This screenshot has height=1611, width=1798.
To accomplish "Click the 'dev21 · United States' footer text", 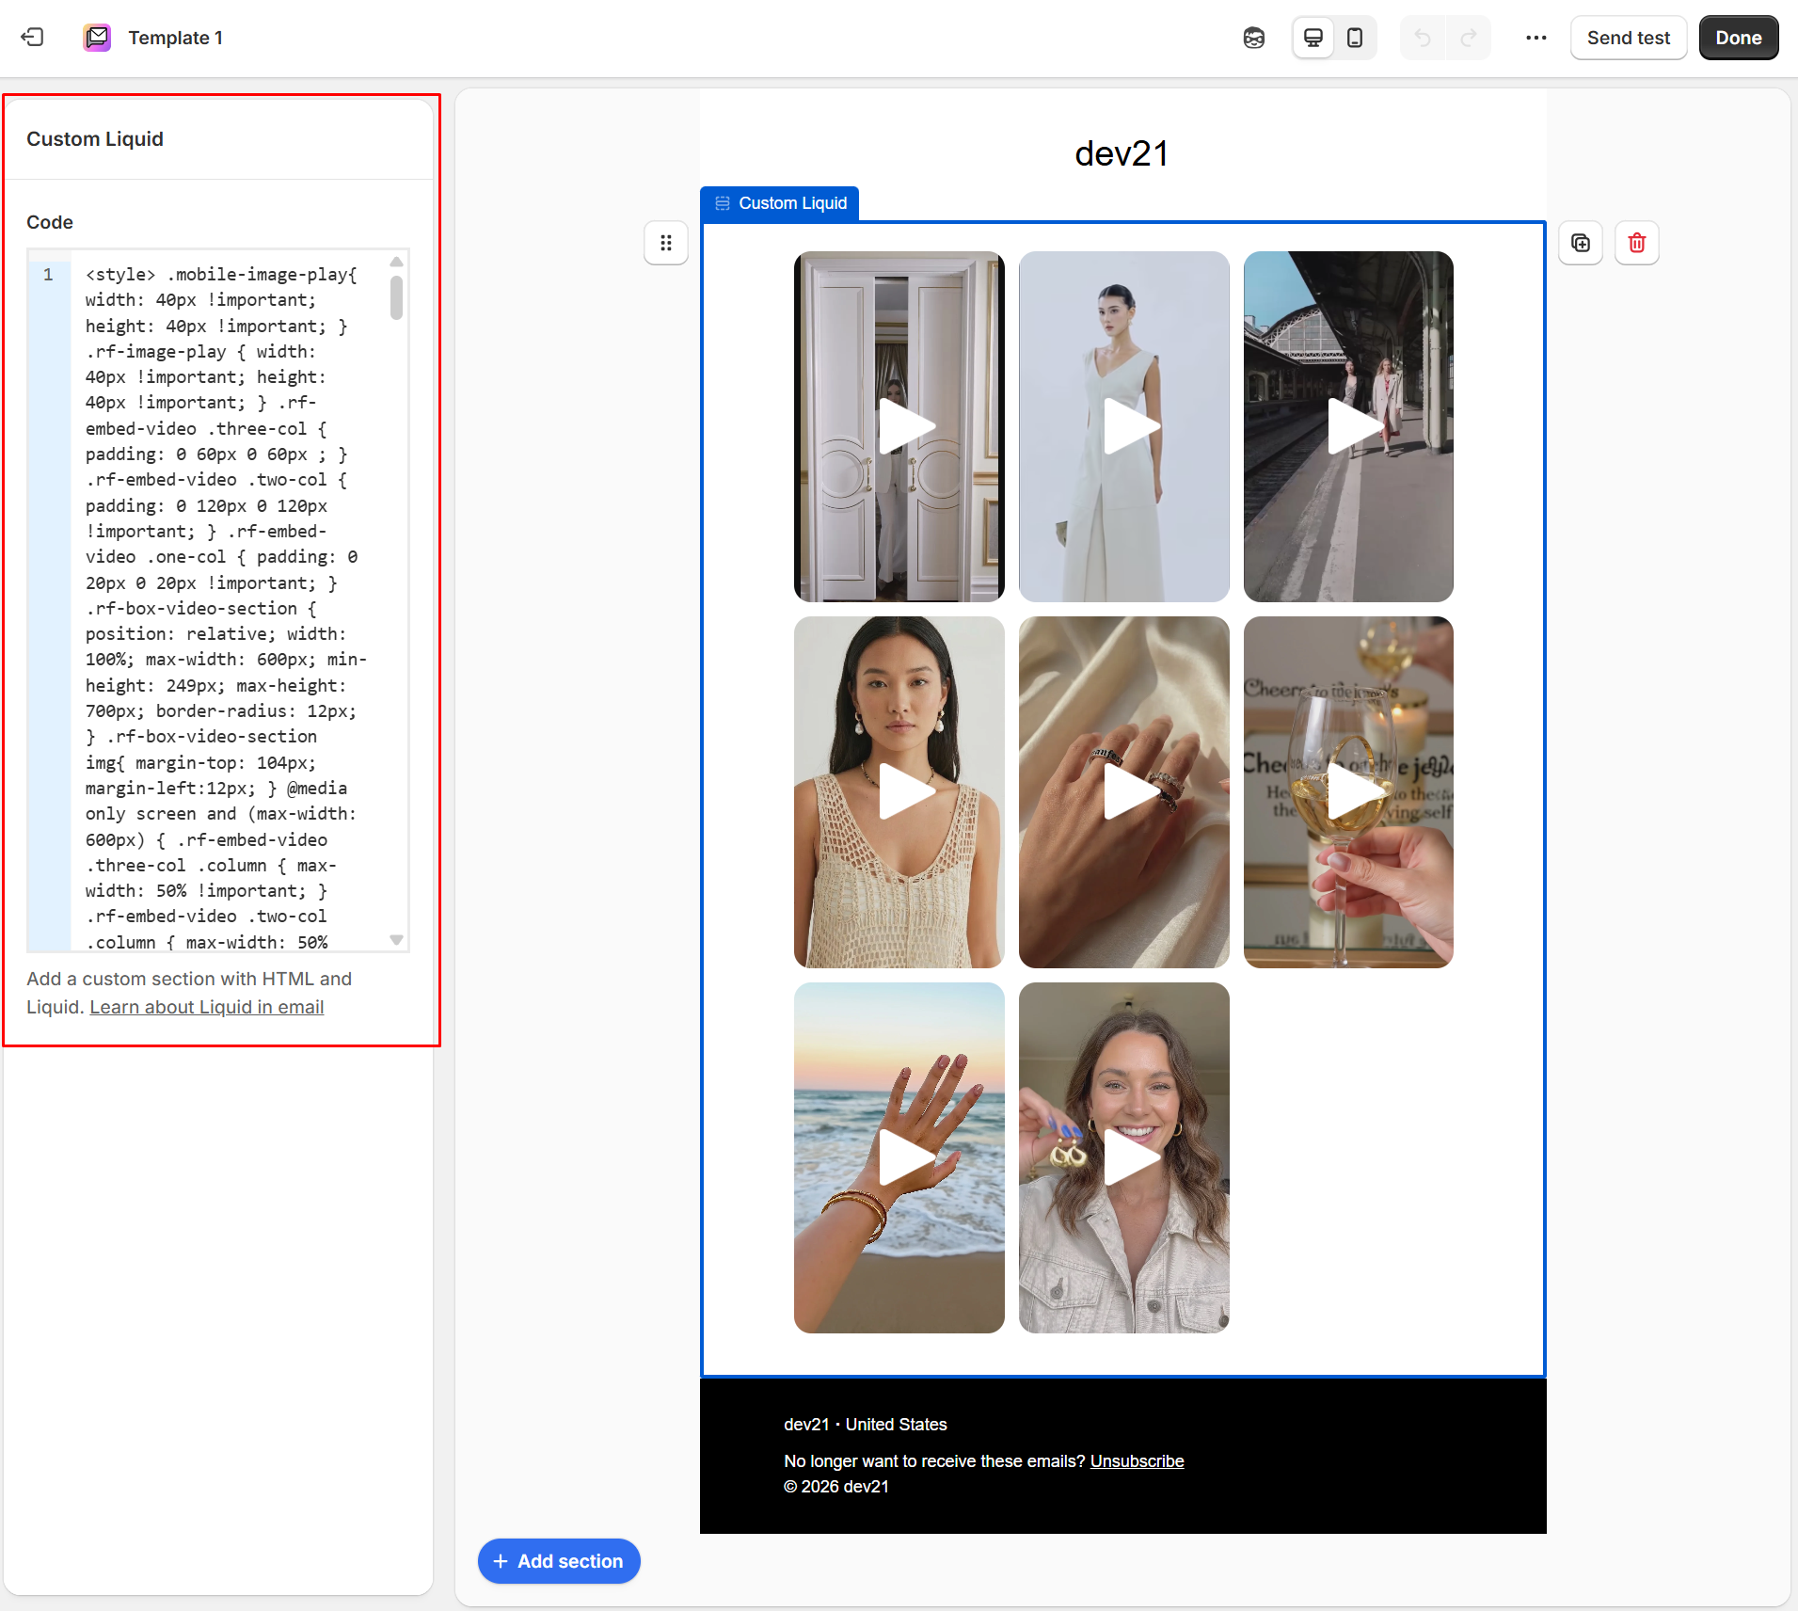I will point(866,1424).
